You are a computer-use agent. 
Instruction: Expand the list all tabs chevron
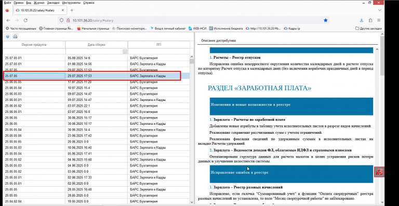(380, 10)
